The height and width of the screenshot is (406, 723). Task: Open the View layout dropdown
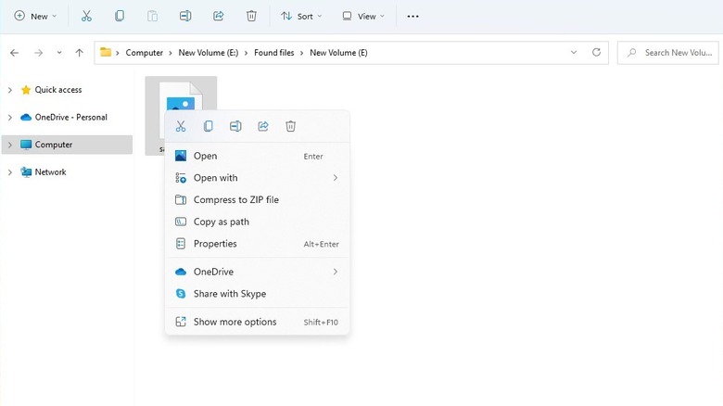tap(361, 16)
